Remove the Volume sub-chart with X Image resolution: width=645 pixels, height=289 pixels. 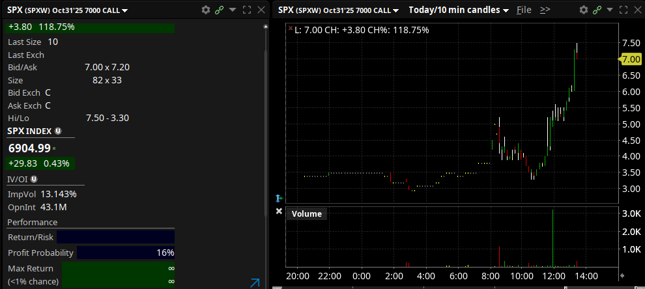[279, 212]
